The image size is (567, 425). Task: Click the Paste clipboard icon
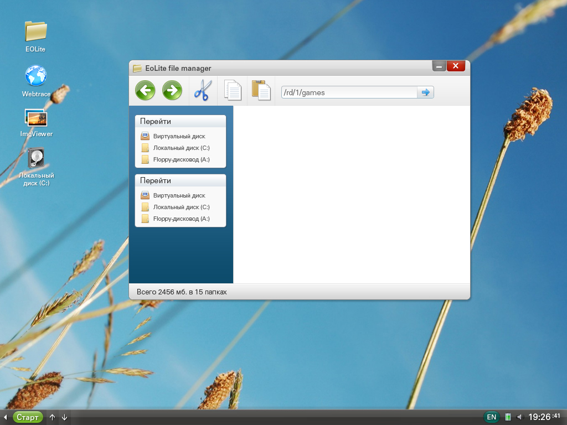261,90
